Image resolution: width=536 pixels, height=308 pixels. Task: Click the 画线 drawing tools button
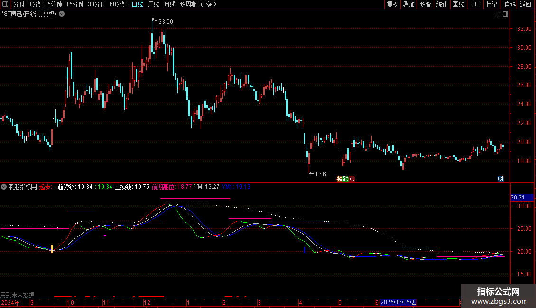(458, 4)
